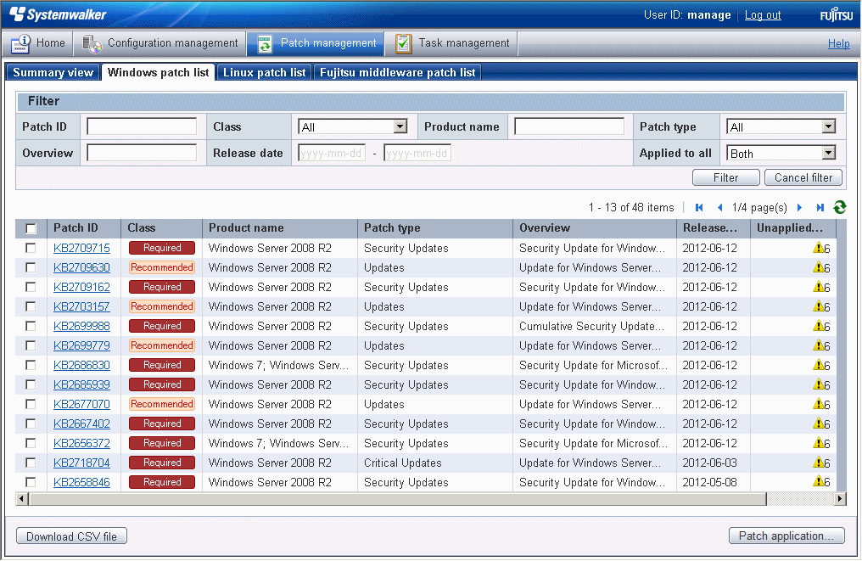Click warning icon in KB2699779 row
This screenshot has width=862, height=561.
coord(819,345)
